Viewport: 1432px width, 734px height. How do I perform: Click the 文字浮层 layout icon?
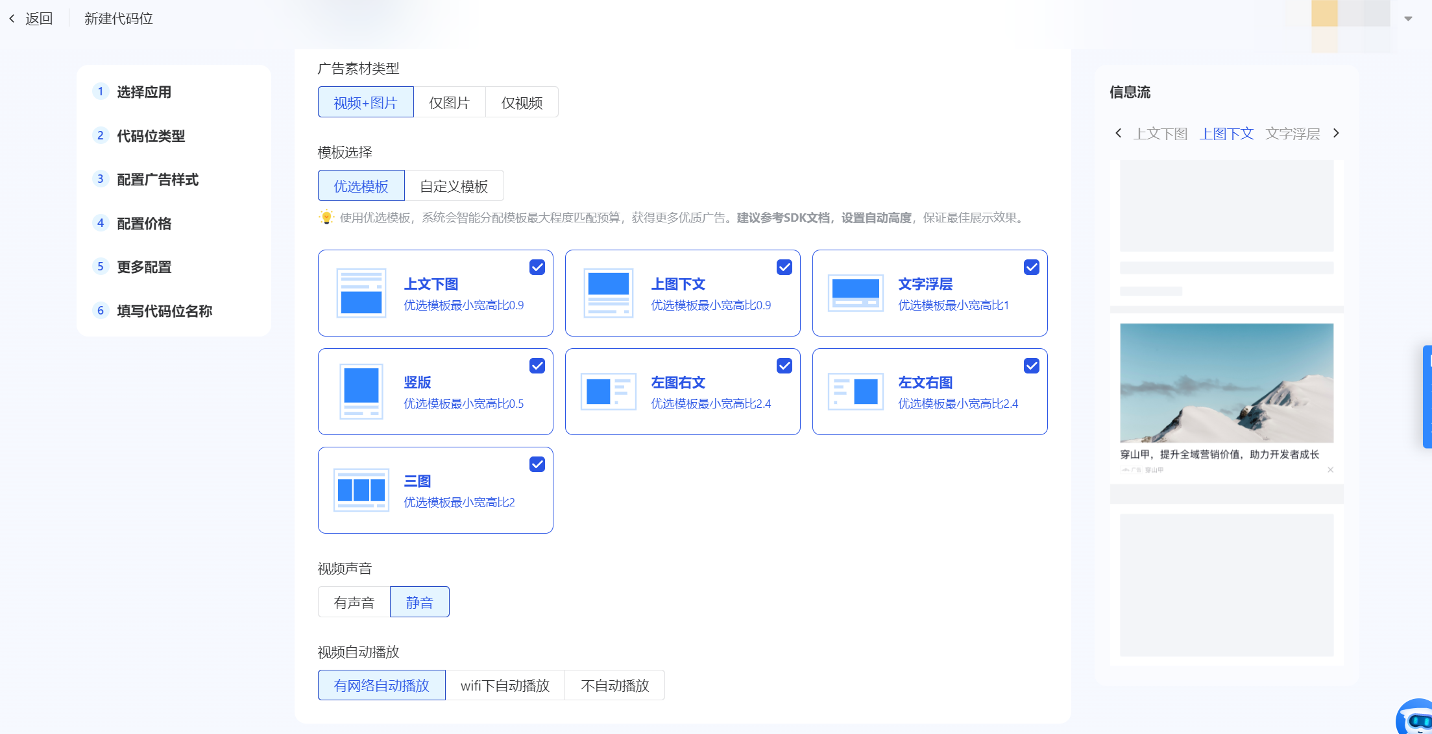pos(856,293)
